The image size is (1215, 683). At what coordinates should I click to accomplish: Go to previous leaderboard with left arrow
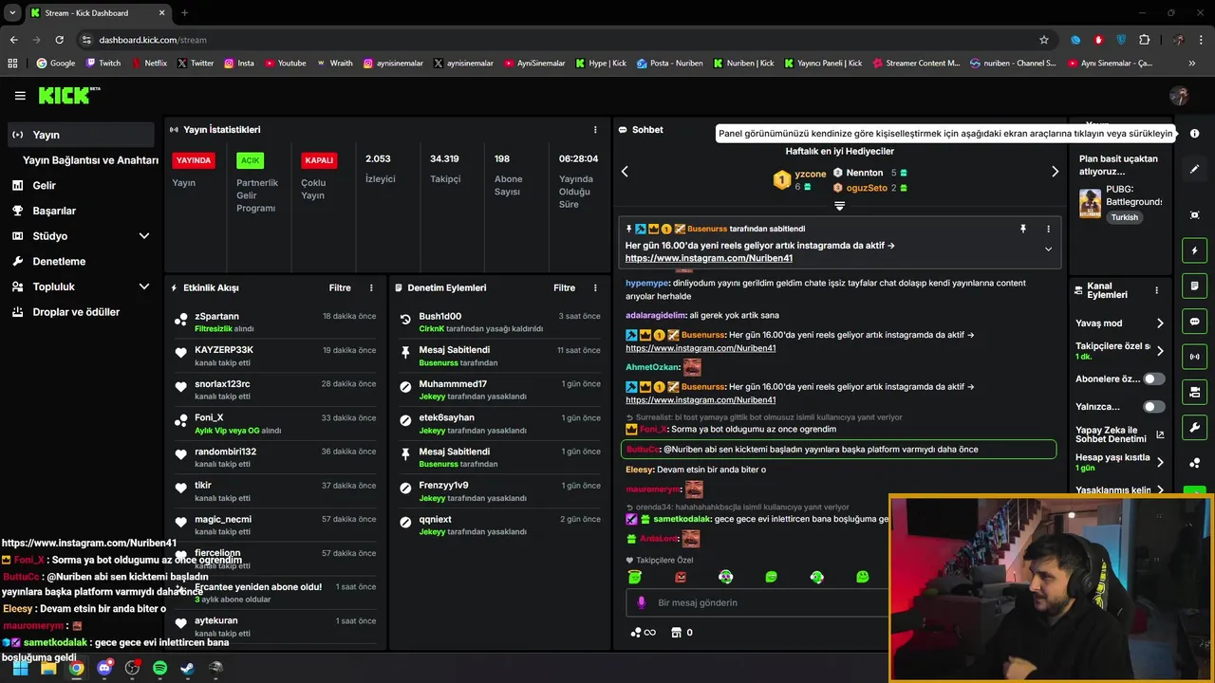click(x=625, y=172)
